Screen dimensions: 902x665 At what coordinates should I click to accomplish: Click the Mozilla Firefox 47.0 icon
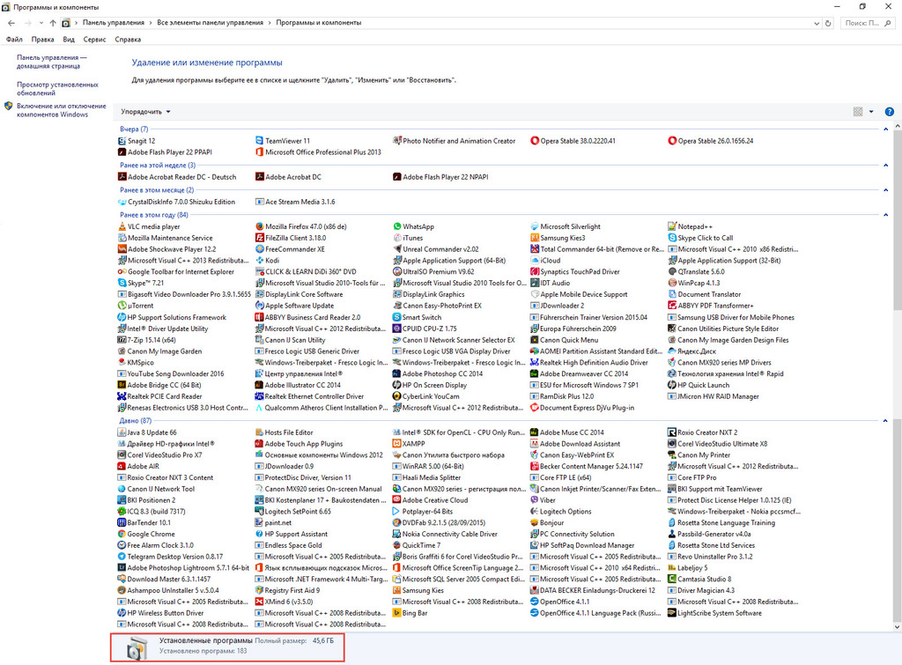(x=260, y=226)
